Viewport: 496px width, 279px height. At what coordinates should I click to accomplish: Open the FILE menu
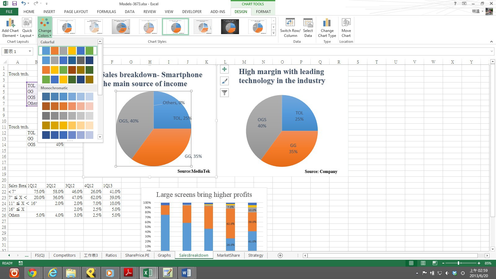[x=9, y=11]
